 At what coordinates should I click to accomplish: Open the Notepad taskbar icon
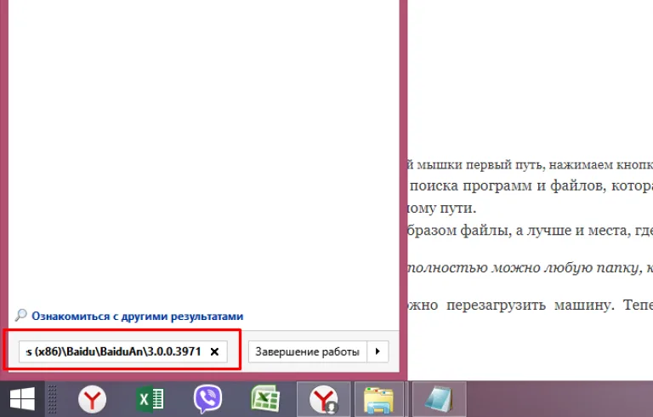439,399
